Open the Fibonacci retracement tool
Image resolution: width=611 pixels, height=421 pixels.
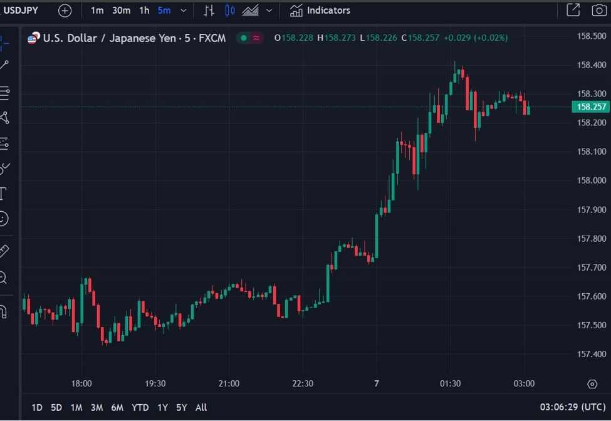[4, 93]
